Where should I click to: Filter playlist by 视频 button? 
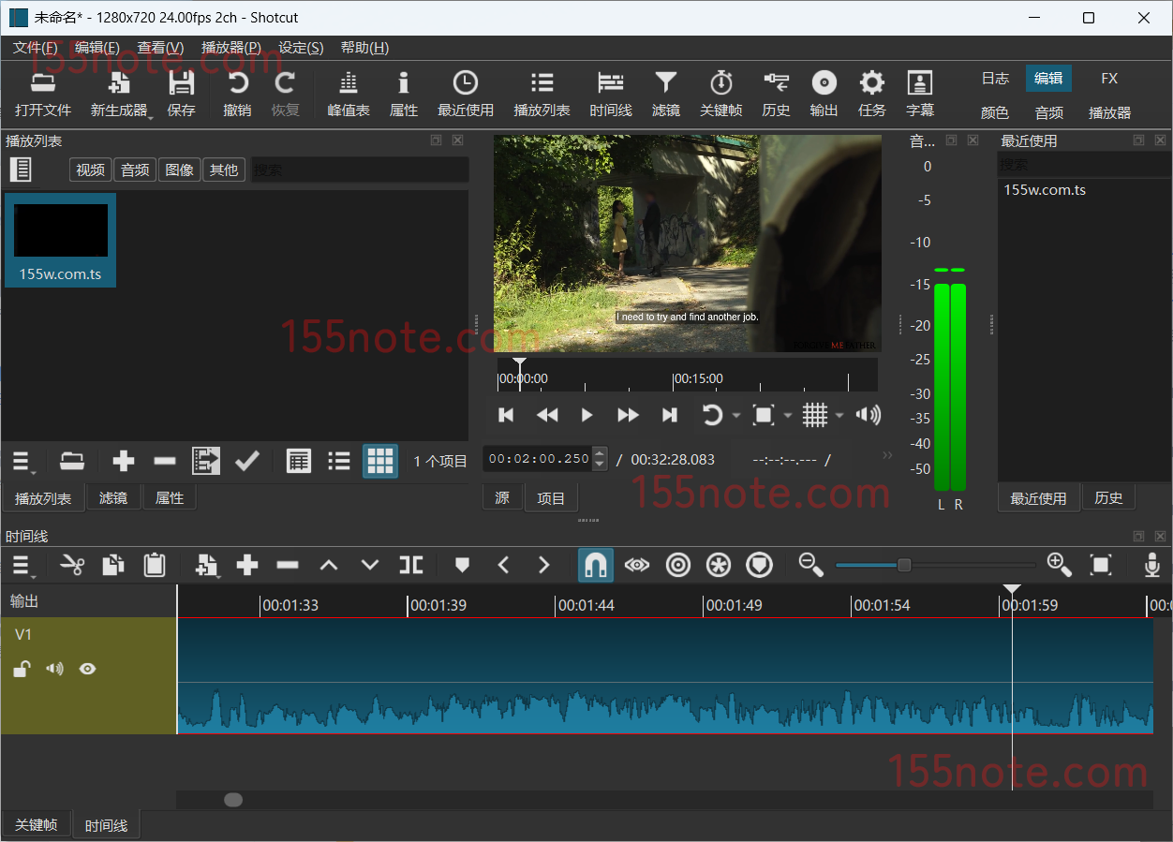tap(90, 170)
